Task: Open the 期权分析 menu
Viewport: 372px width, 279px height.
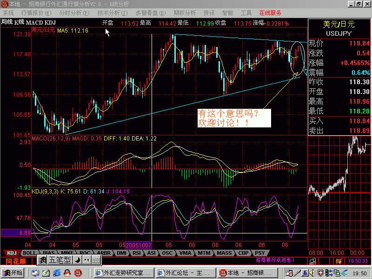Action: (x=185, y=13)
